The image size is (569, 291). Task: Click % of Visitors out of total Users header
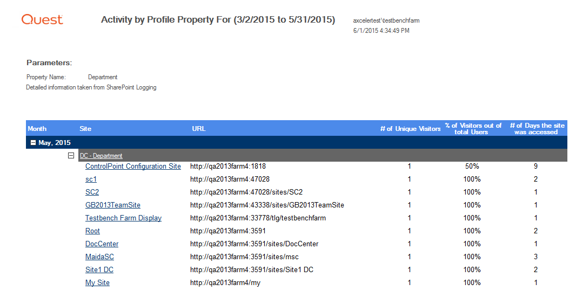pyautogui.click(x=473, y=129)
